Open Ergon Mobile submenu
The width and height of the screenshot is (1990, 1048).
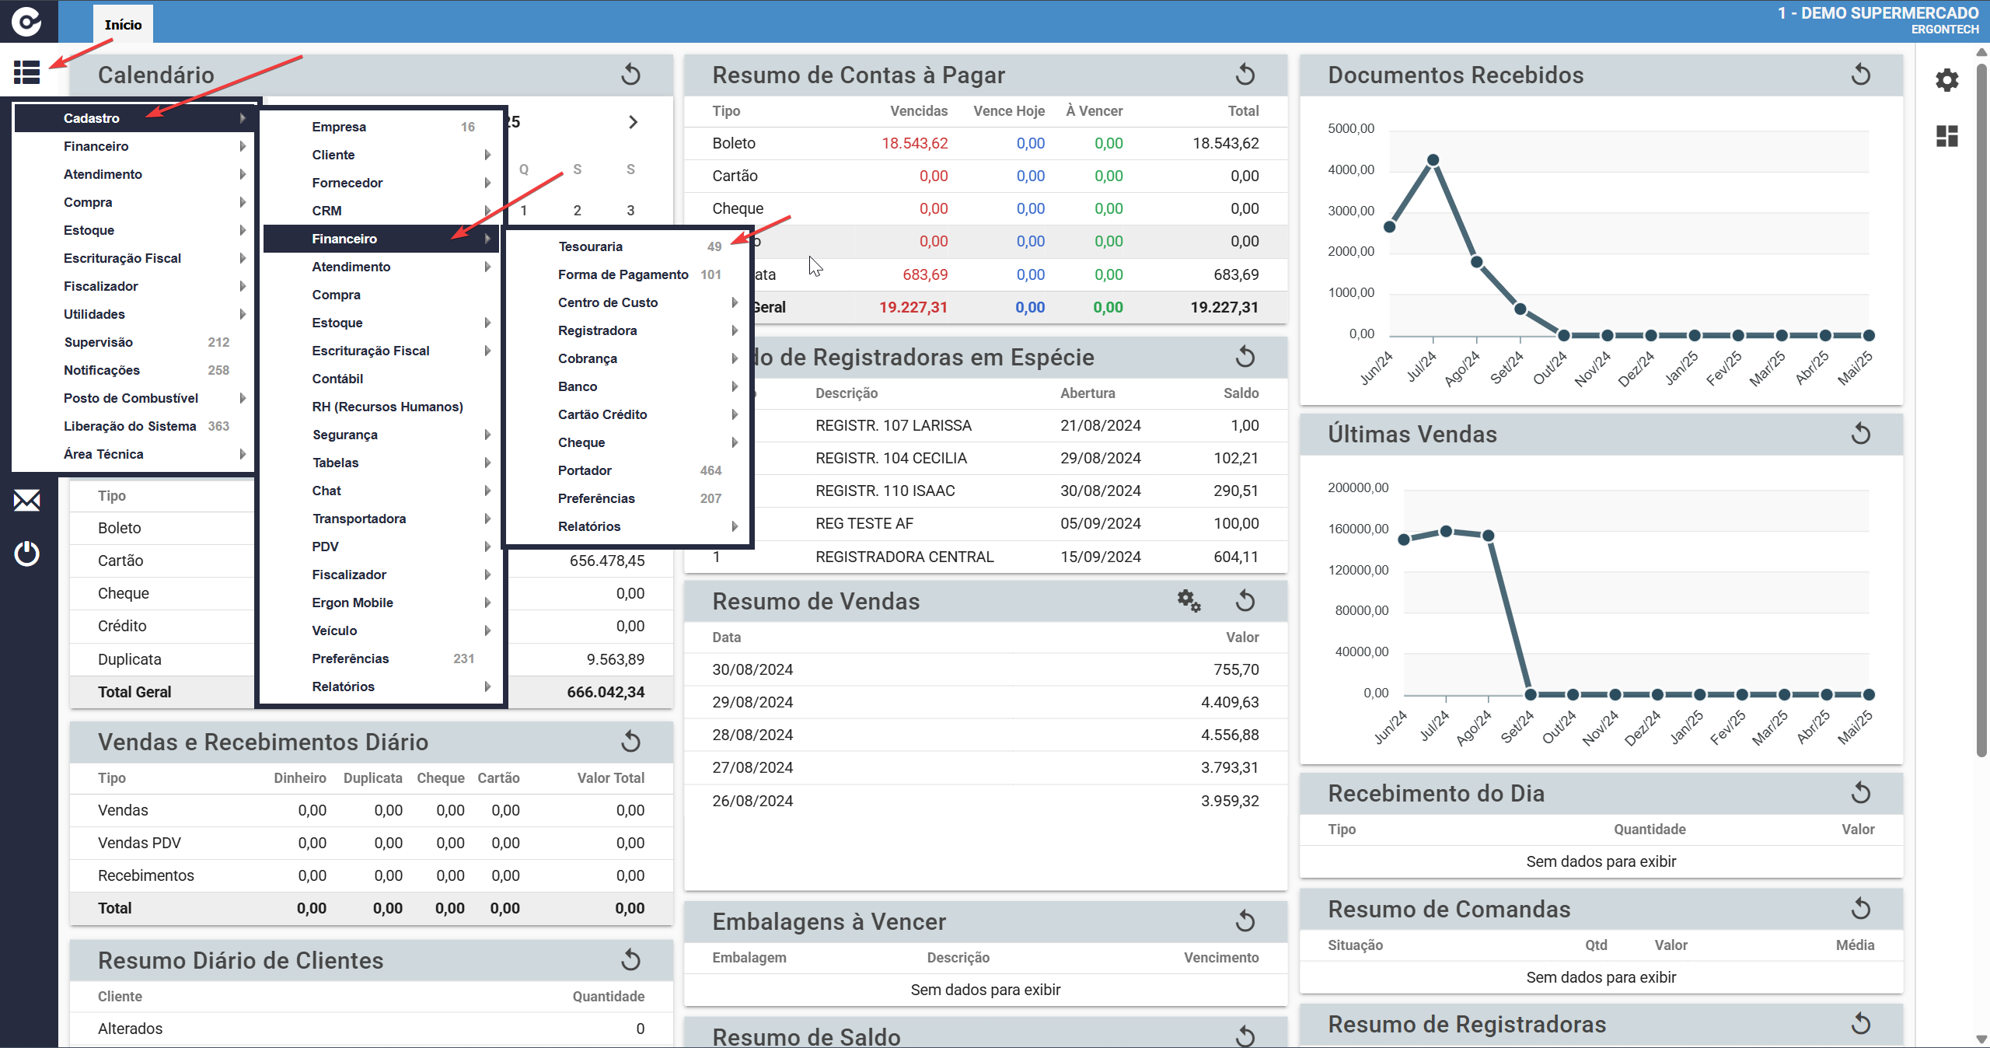pyautogui.click(x=382, y=603)
